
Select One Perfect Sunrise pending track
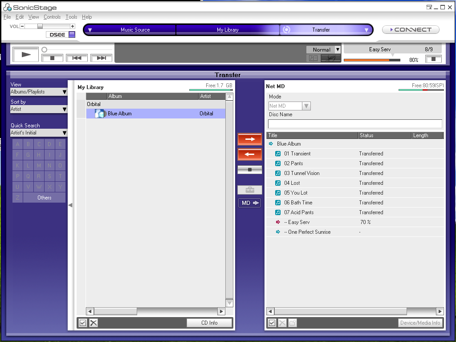355,232
